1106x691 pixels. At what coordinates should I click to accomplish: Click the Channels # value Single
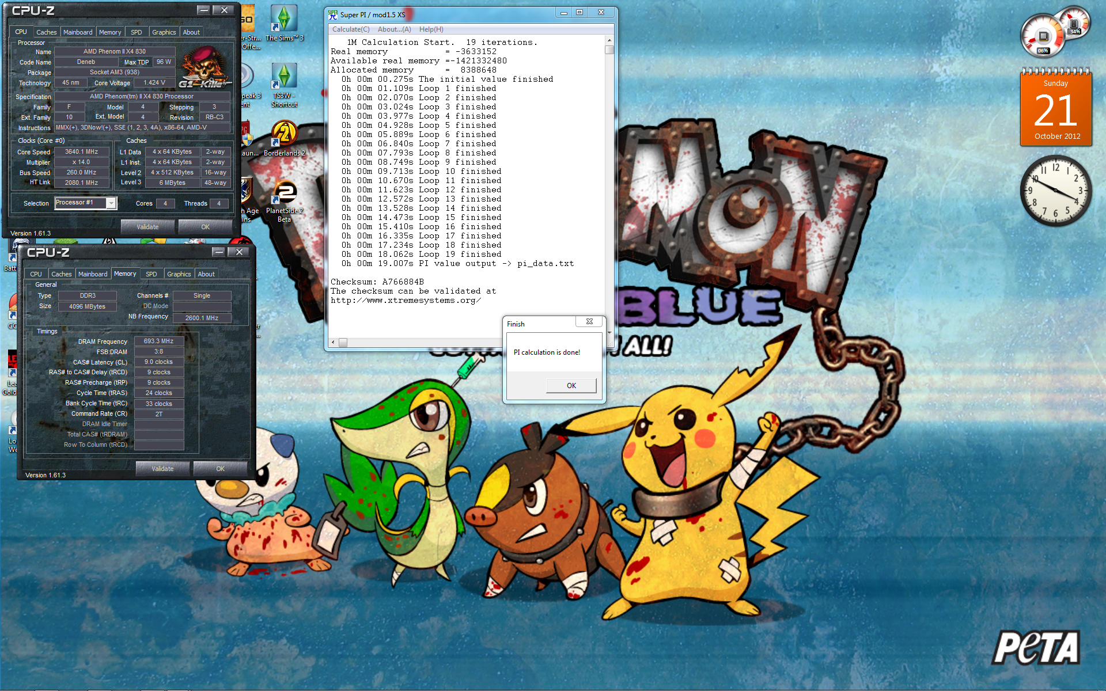coord(202,296)
